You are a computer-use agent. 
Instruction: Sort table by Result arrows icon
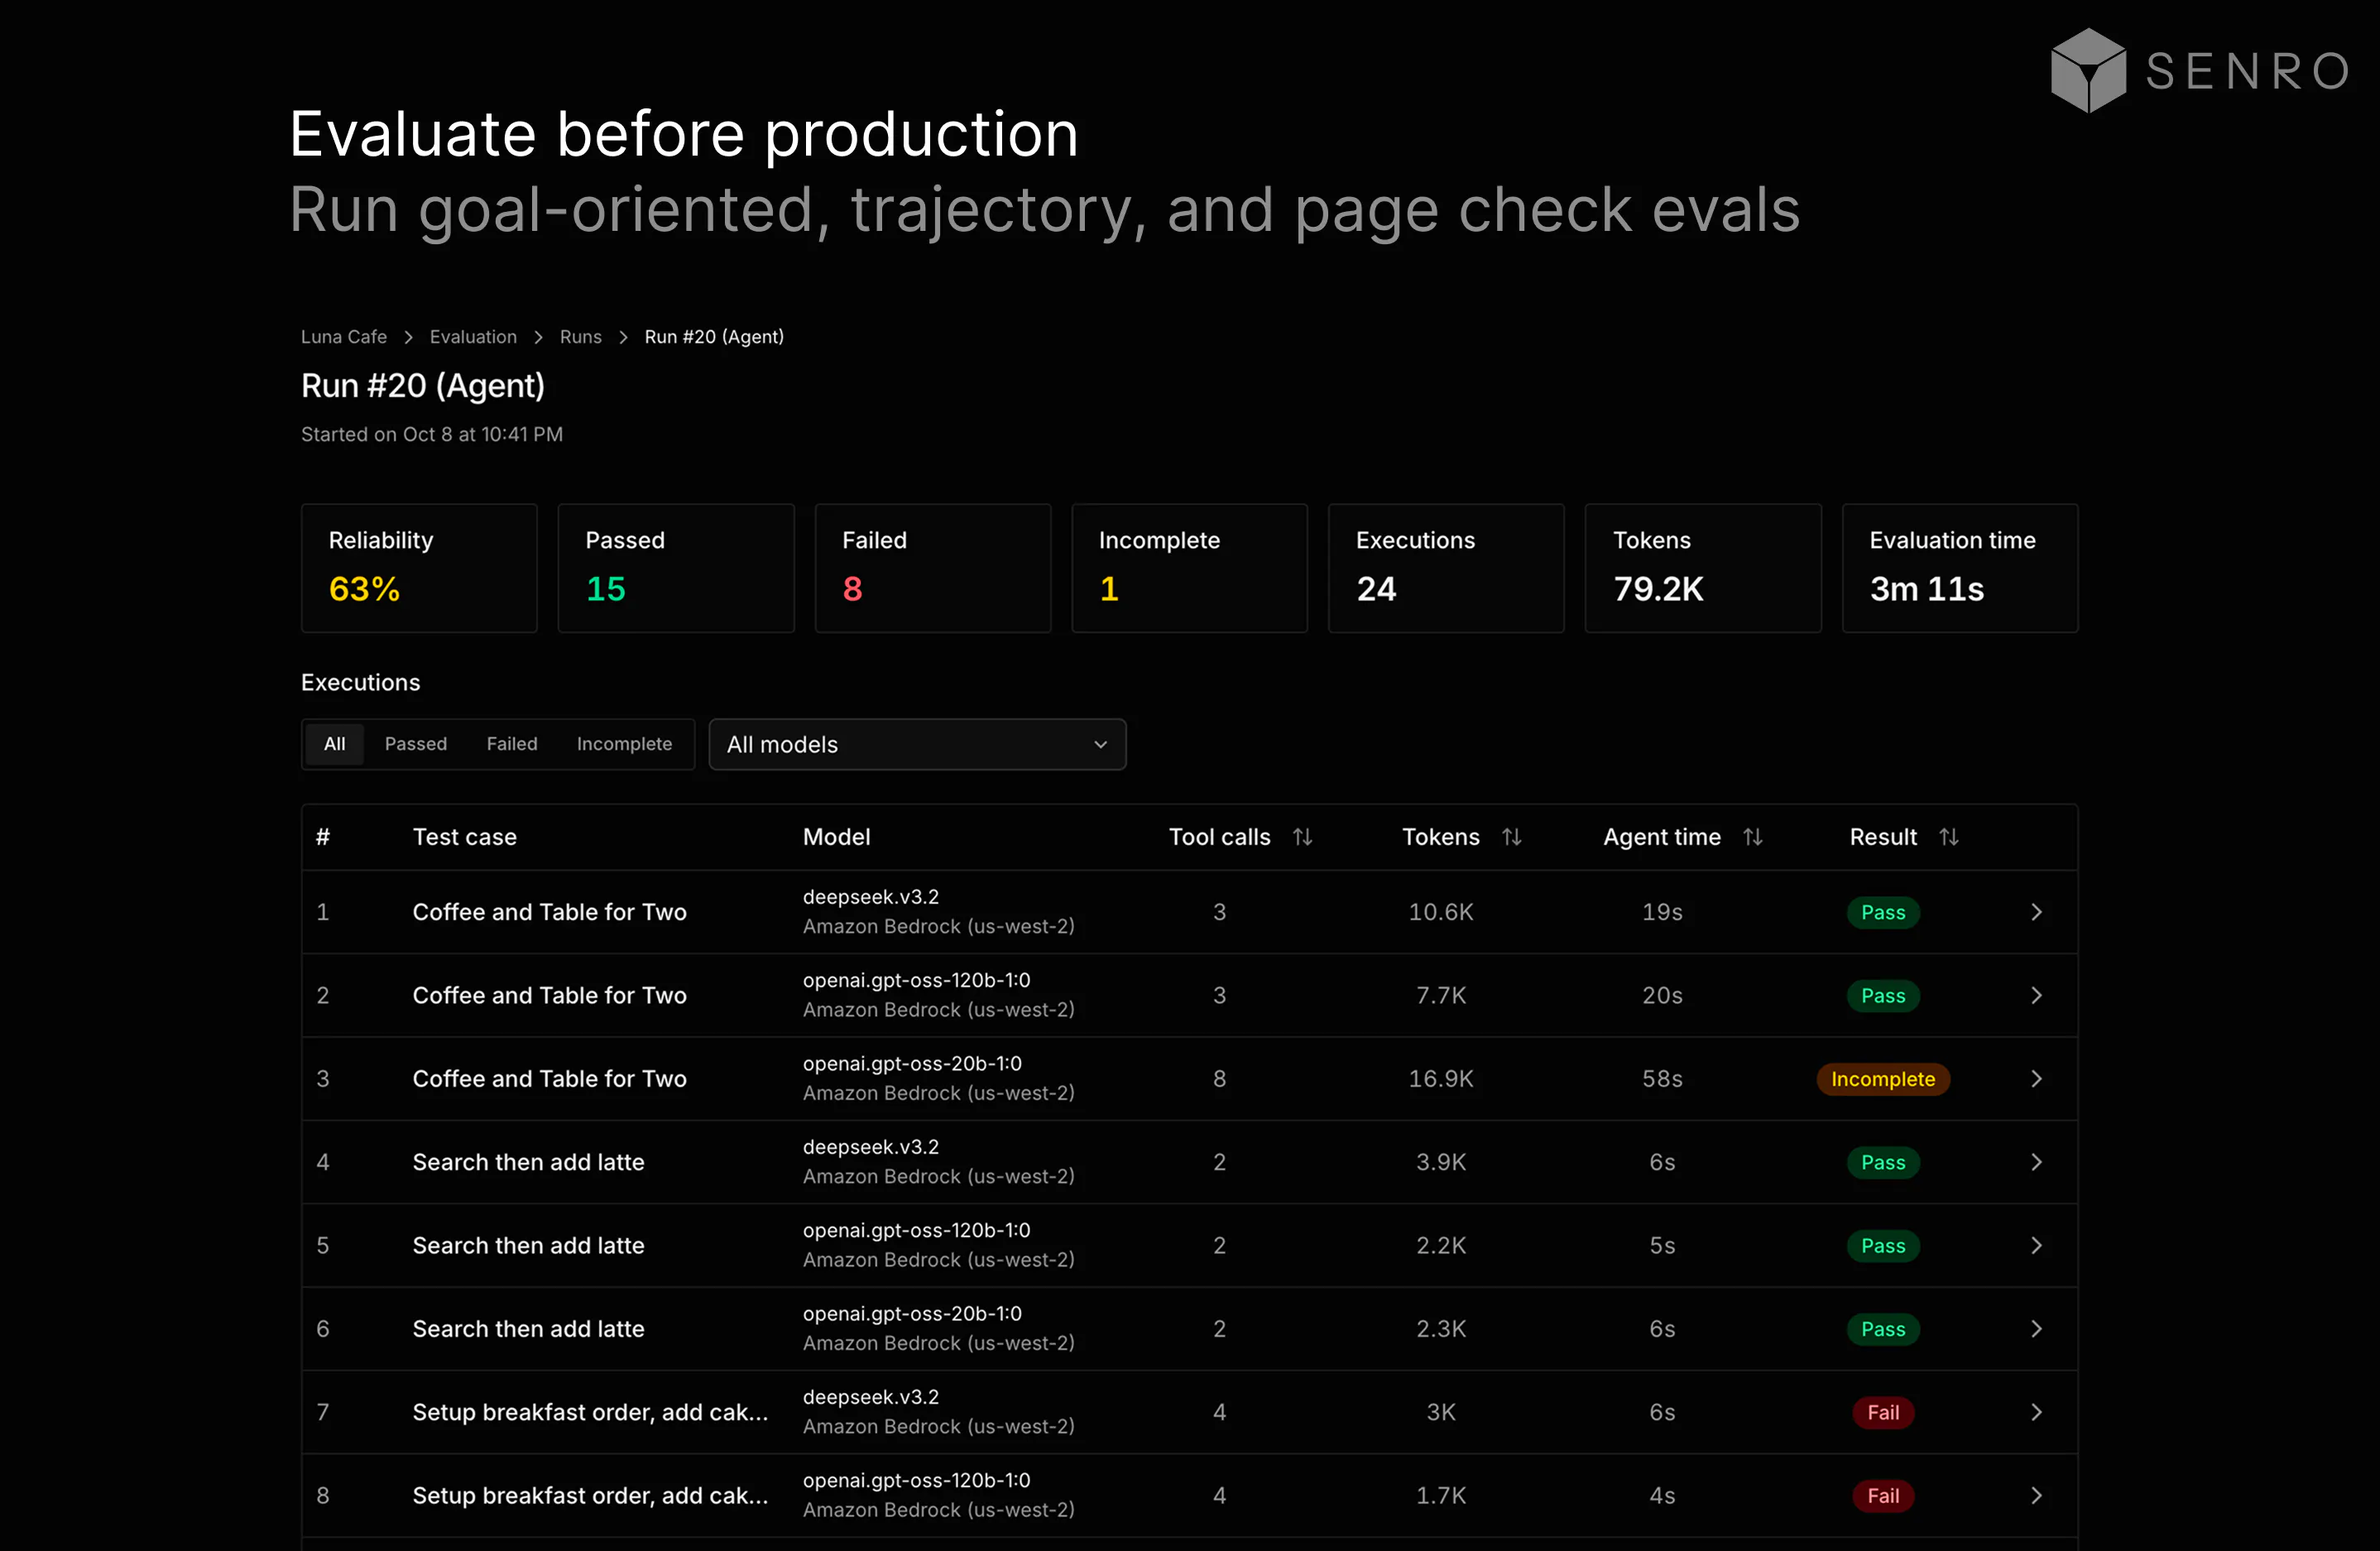1948,837
